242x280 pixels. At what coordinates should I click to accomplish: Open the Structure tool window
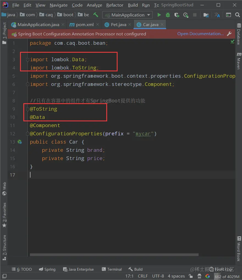[4, 248]
